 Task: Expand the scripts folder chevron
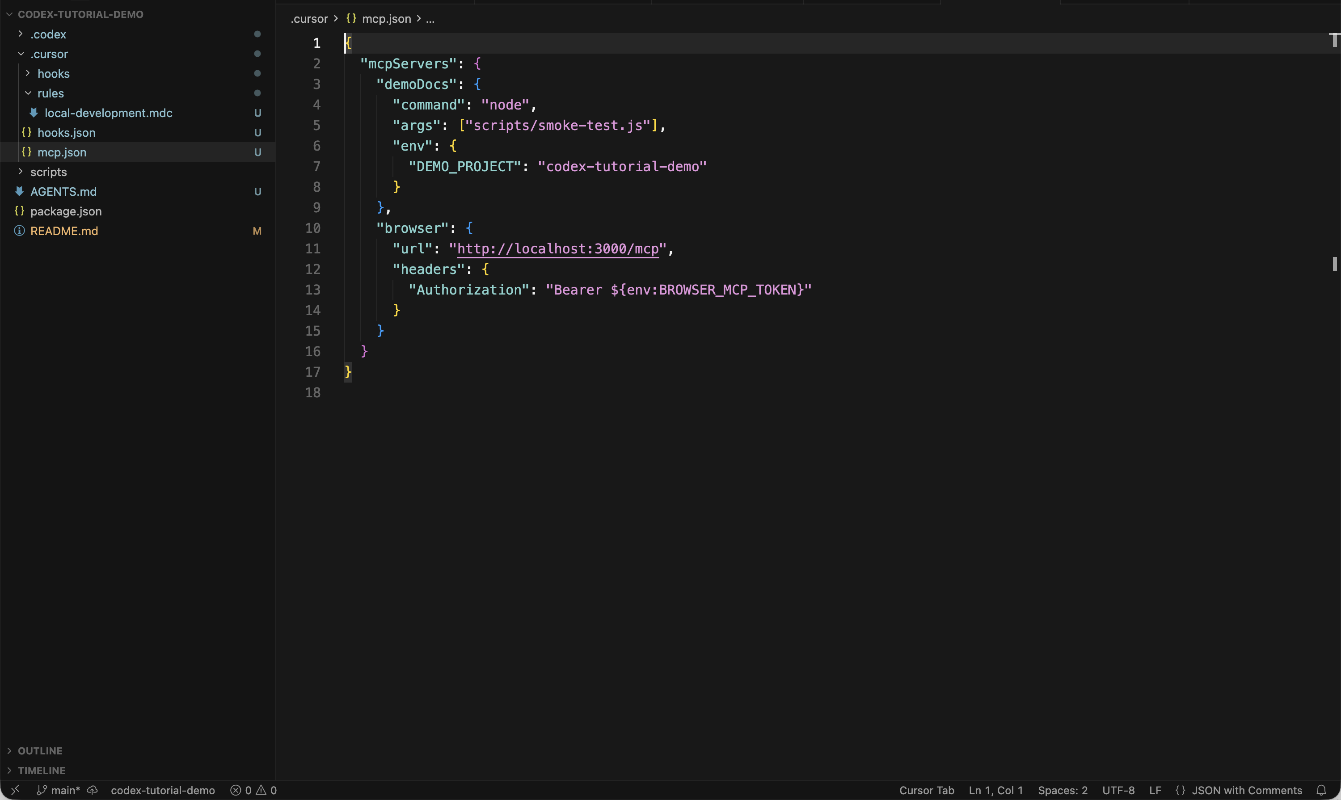(x=21, y=172)
